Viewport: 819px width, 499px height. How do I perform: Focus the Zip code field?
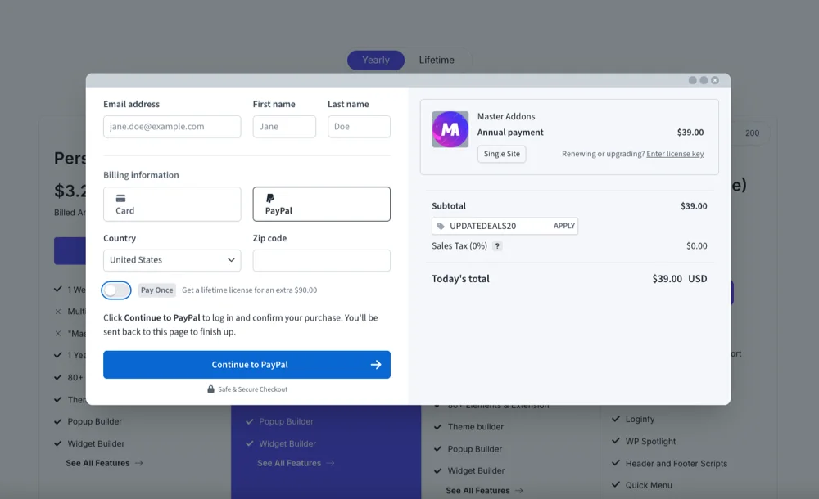[x=321, y=260]
